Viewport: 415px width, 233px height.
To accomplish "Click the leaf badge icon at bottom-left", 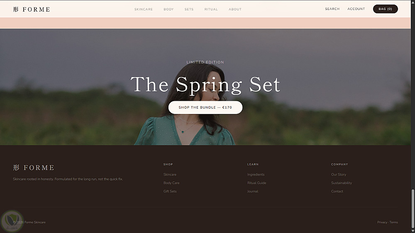I will (11, 221).
